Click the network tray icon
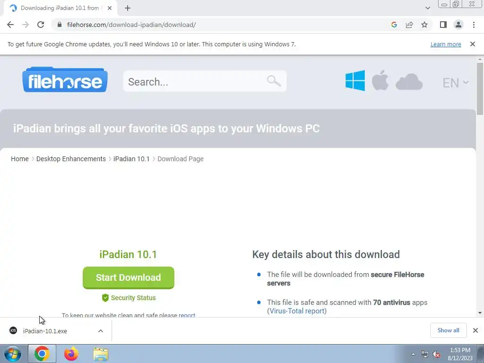 pos(425,354)
